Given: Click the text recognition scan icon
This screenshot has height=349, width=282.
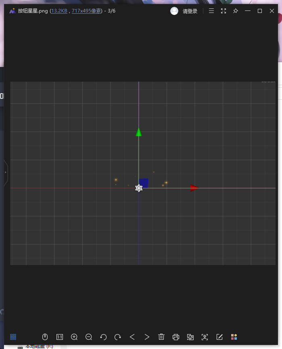Looking at the screenshot, I should [x=205, y=337].
